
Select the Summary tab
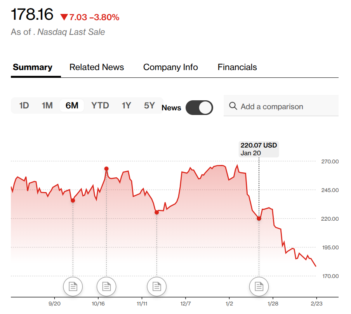33,67
